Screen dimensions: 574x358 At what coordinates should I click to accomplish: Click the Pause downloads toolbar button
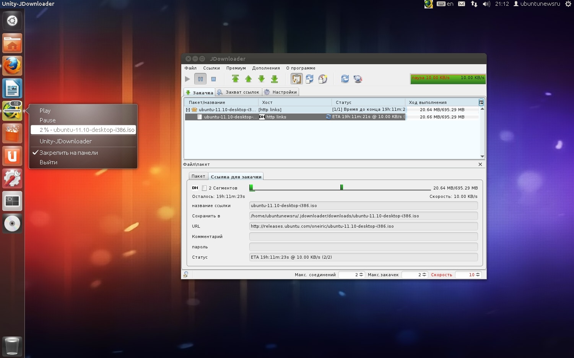[200, 79]
